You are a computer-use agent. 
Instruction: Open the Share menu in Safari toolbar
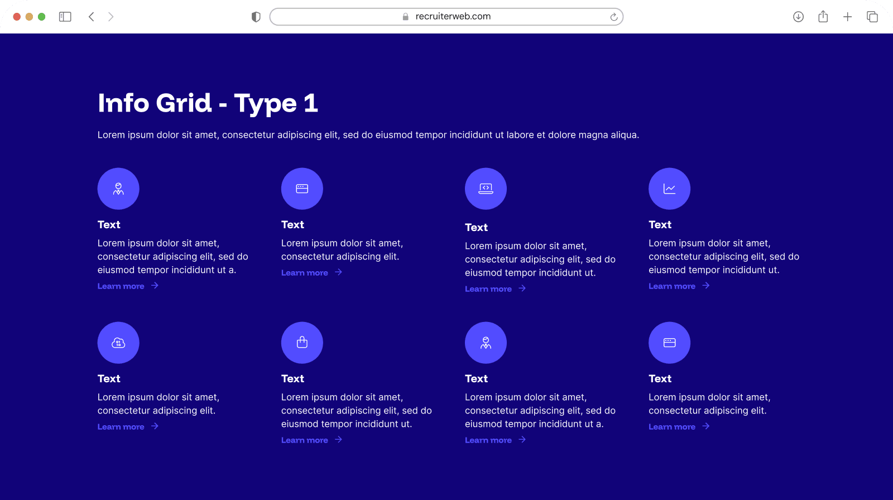823,17
